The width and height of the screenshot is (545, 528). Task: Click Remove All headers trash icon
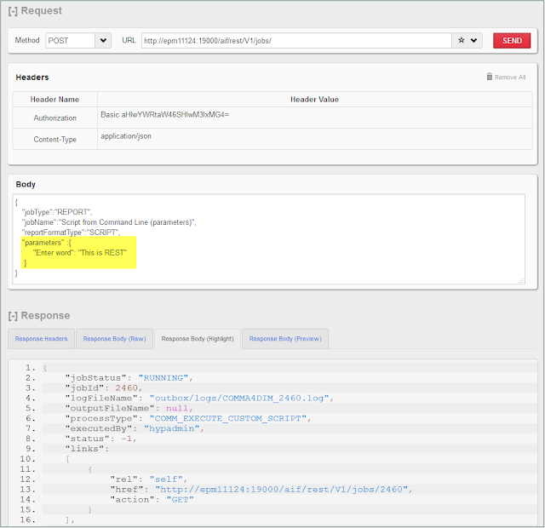[490, 77]
